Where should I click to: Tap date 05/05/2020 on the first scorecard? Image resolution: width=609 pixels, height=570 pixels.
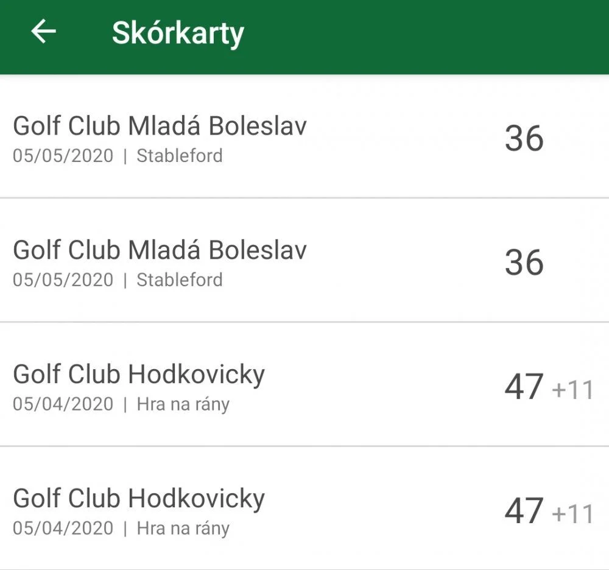pos(63,156)
